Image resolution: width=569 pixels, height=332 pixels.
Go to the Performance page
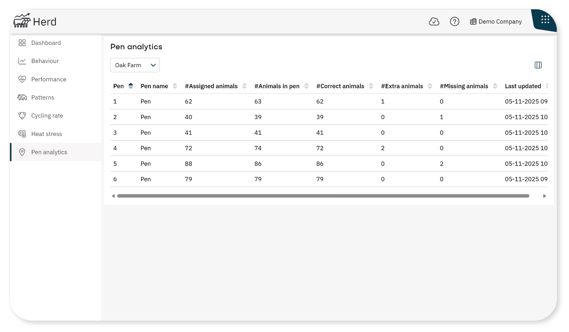pyautogui.click(x=48, y=79)
